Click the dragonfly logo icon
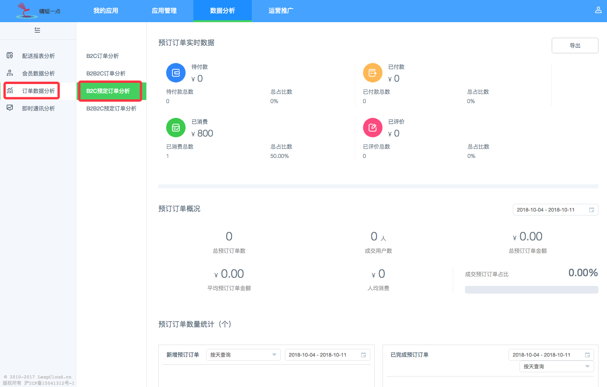Screen dimensions: 607x387 pos(26,11)
